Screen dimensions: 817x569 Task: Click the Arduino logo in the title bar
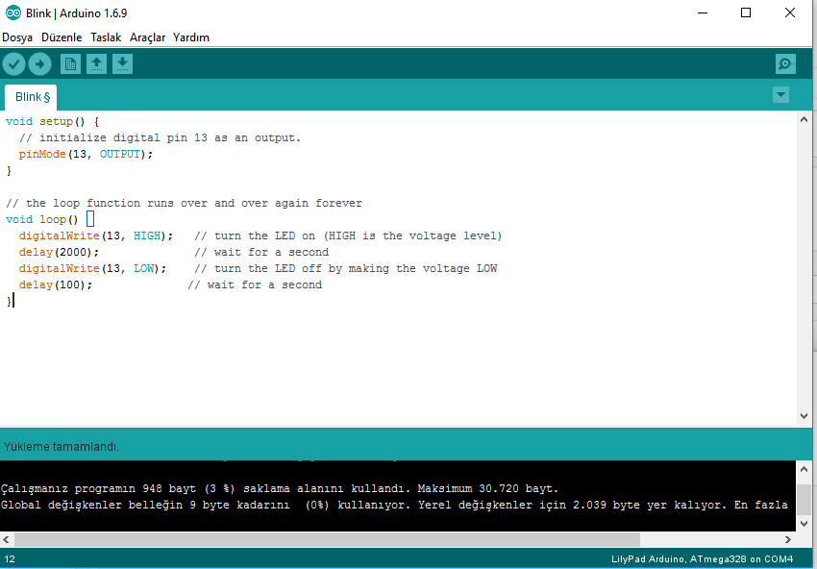click(12, 12)
